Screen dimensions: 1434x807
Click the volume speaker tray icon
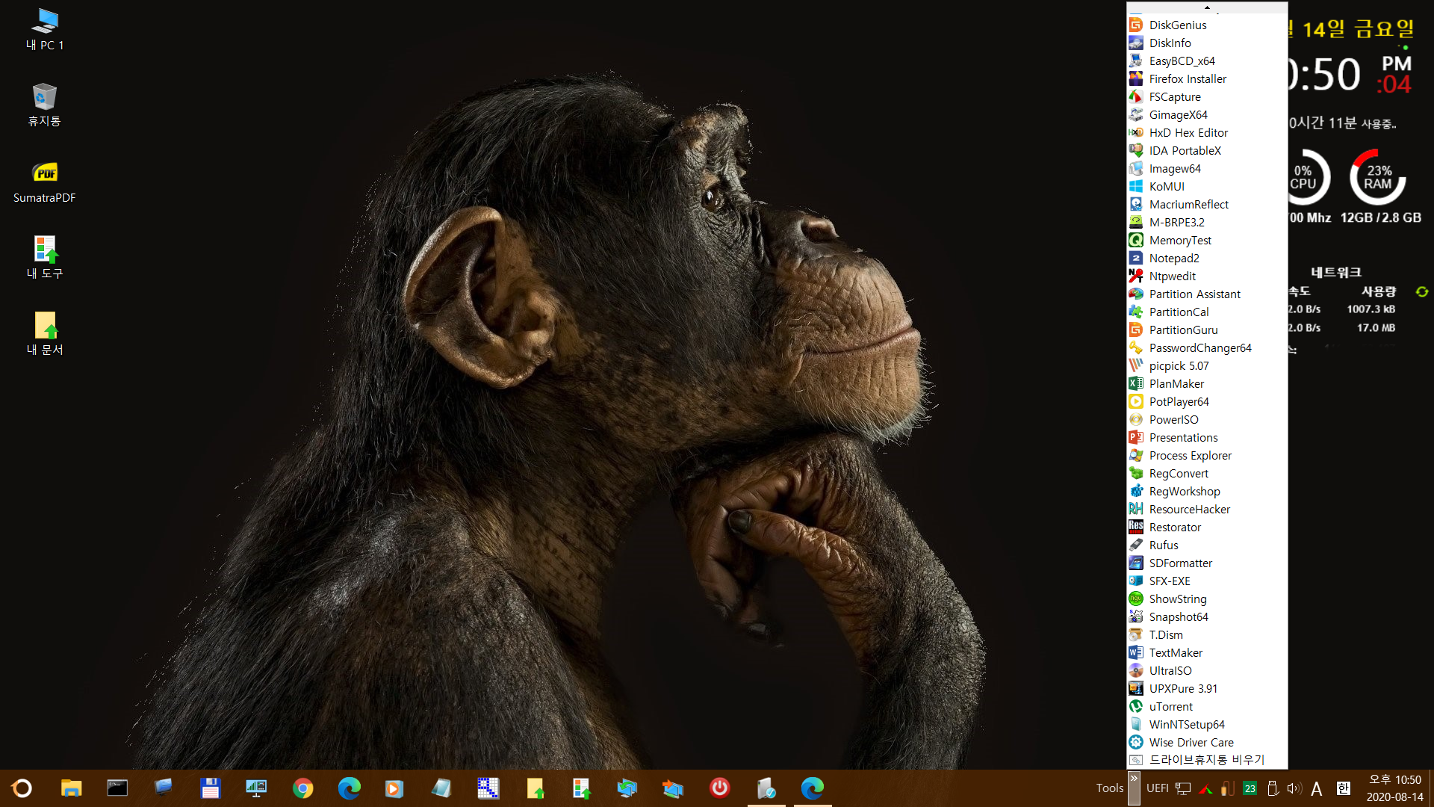1294,788
